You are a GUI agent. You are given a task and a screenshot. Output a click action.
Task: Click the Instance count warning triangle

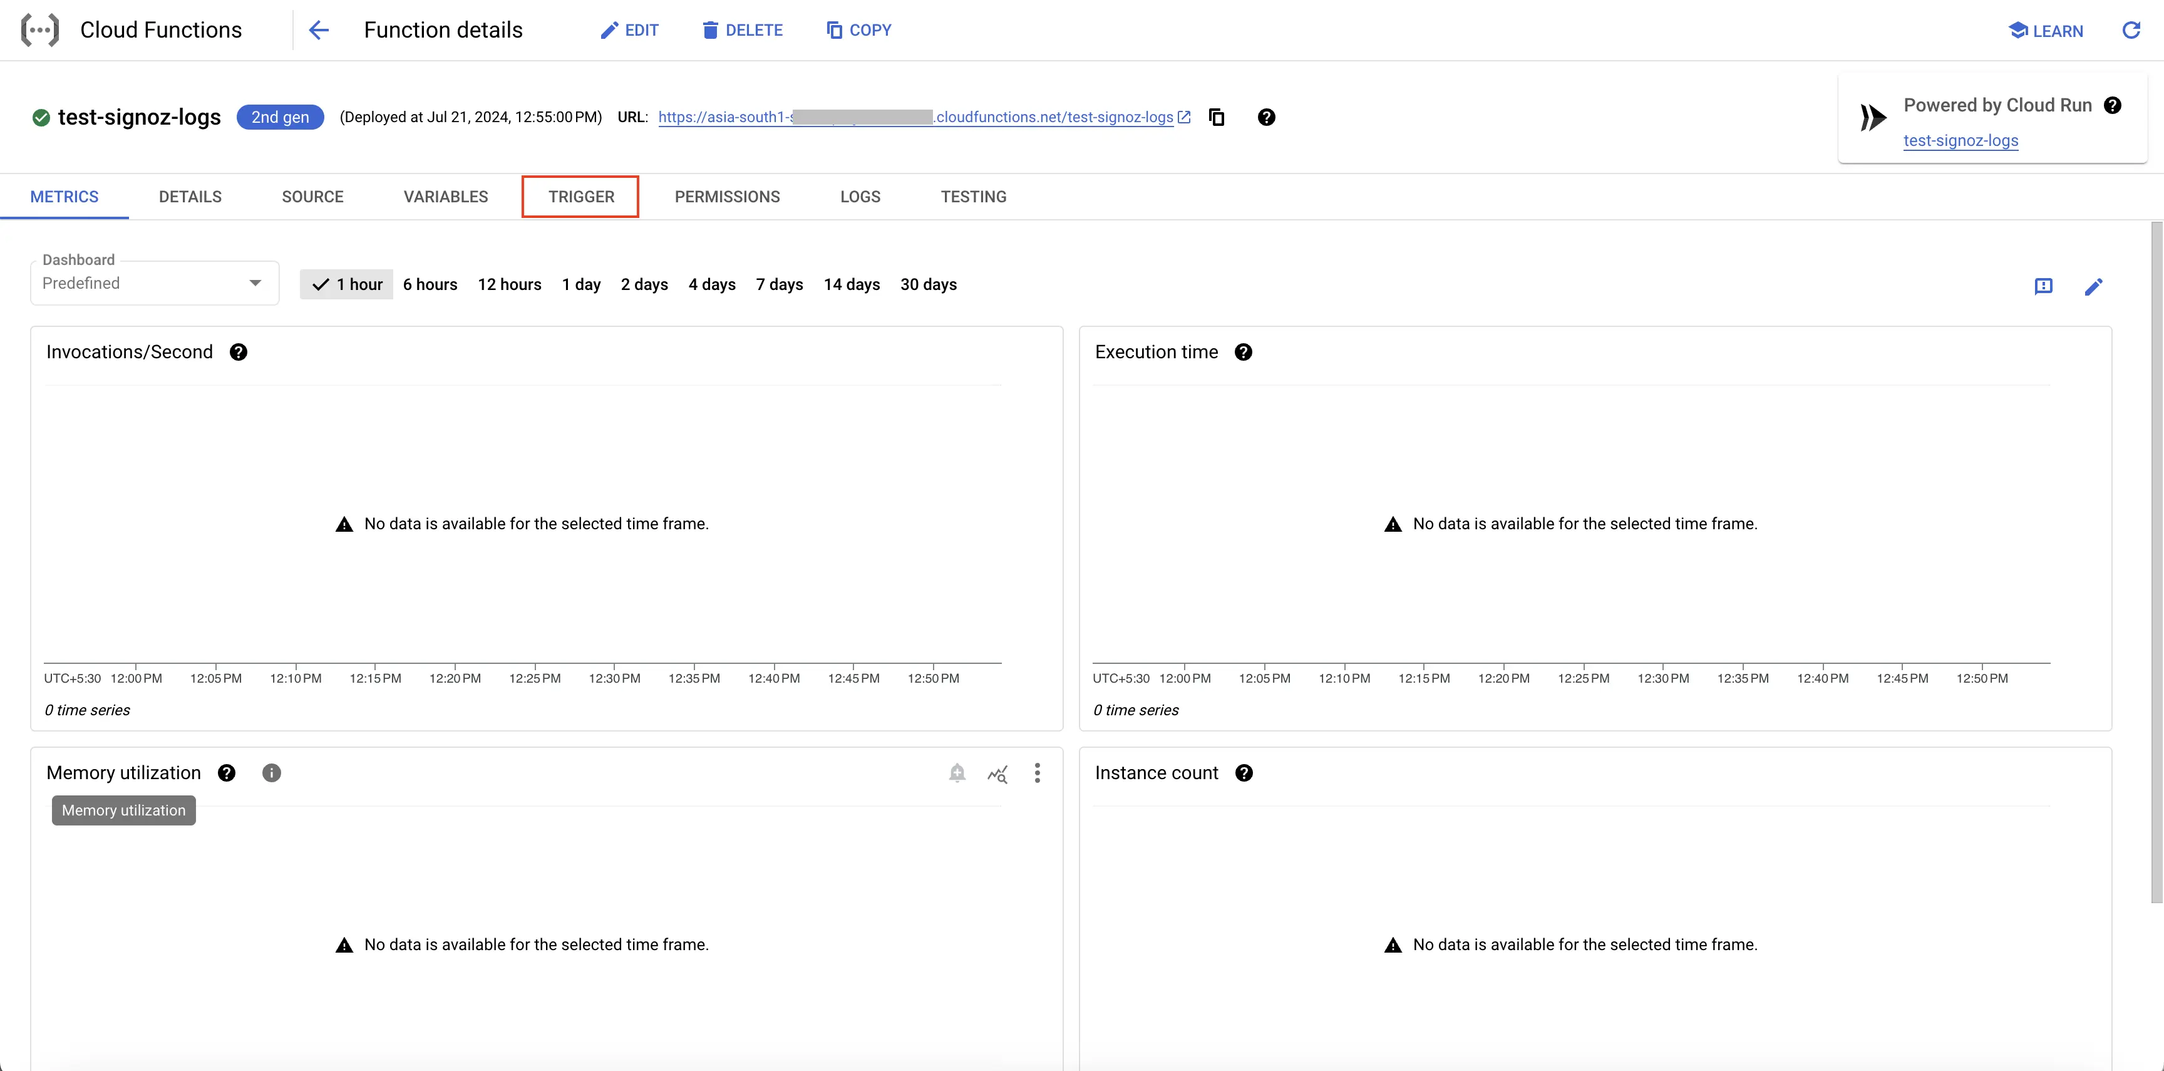1393,945
